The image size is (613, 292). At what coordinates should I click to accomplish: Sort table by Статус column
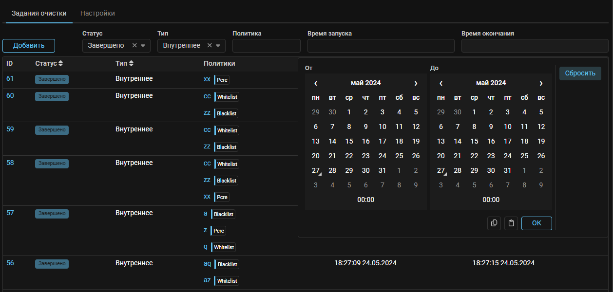[x=60, y=64]
